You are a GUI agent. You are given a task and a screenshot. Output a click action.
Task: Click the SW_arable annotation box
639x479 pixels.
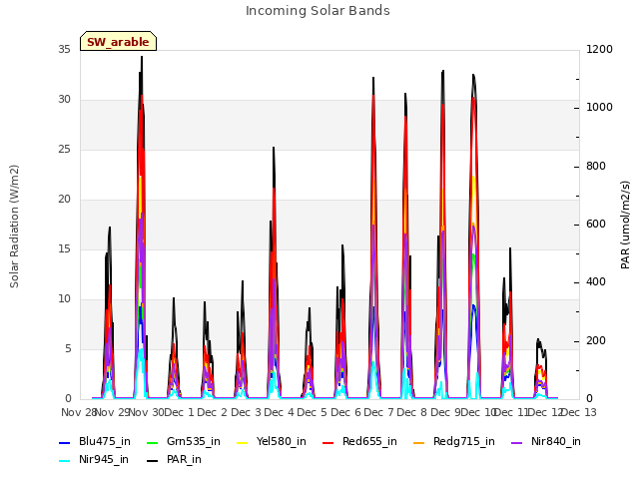[118, 41]
